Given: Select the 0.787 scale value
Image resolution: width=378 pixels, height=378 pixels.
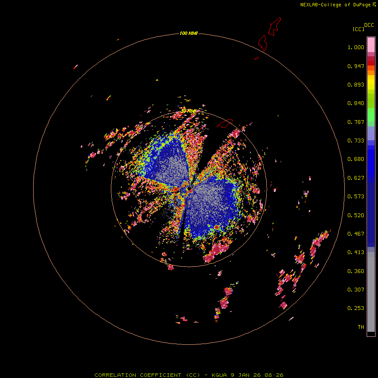Looking at the screenshot, I should (x=356, y=122).
